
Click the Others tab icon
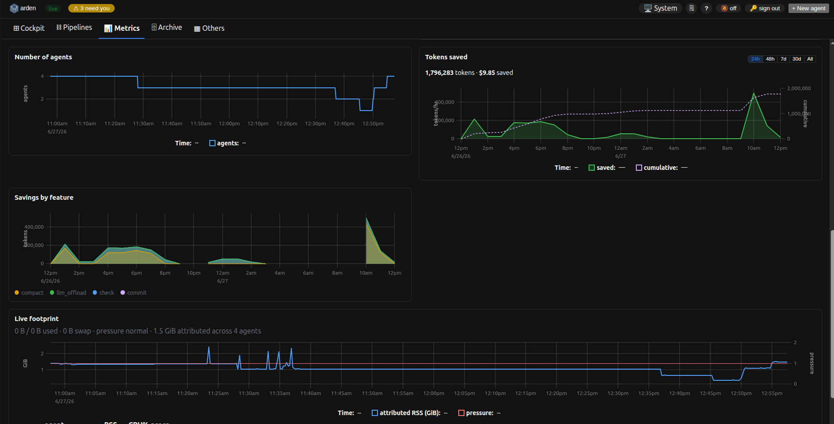pos(197,29)
